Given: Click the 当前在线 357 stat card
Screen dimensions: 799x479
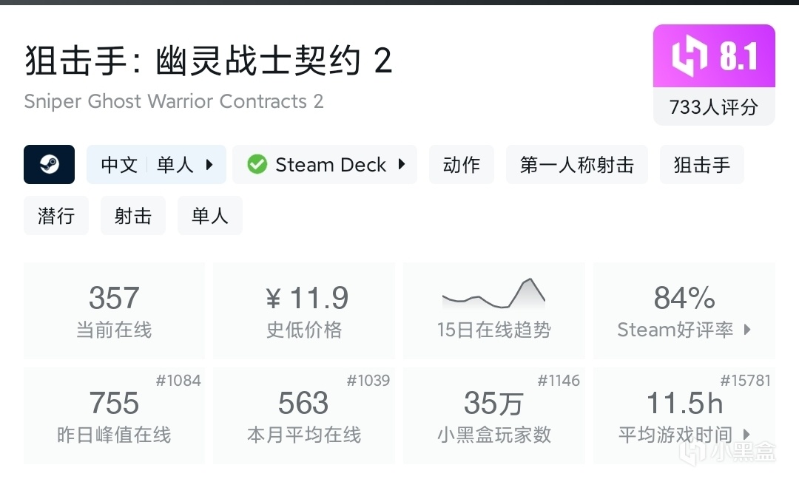Looking at the screenshot, I should [x=114, y=310].
